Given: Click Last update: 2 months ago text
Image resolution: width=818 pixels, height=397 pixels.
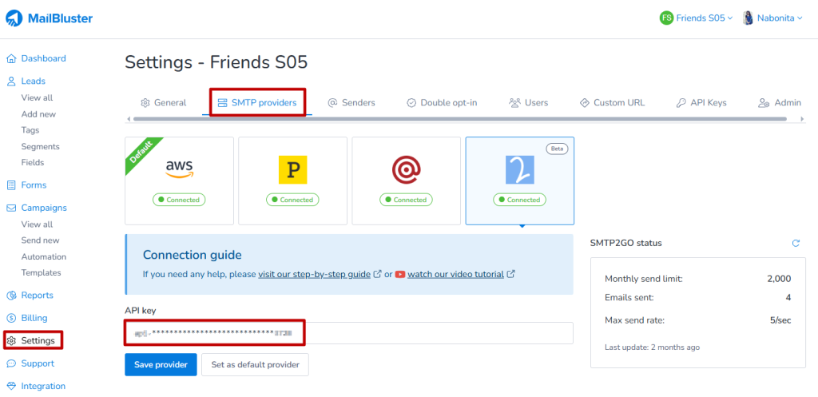Looking at the screenshot, I should tap(652, 347).
